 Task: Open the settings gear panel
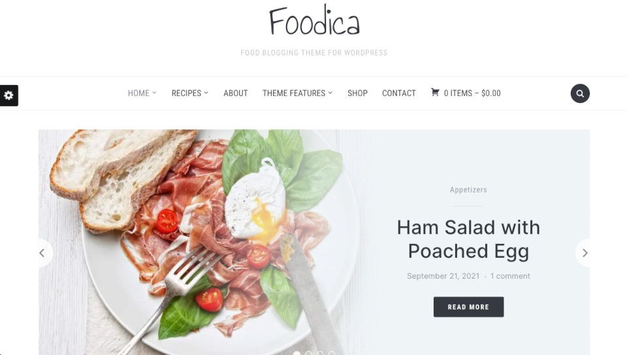click(8, 95)
